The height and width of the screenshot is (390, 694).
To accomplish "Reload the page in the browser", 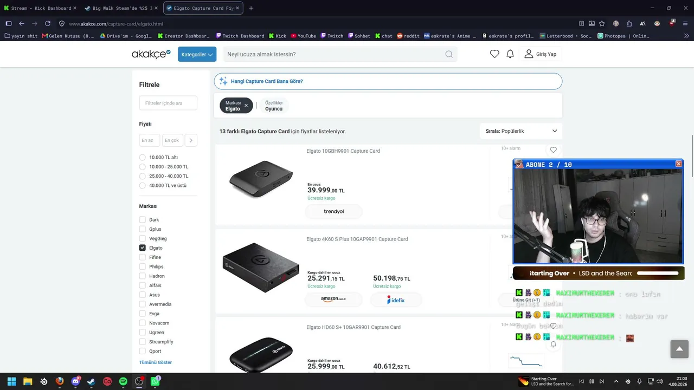I will point(48,24).
